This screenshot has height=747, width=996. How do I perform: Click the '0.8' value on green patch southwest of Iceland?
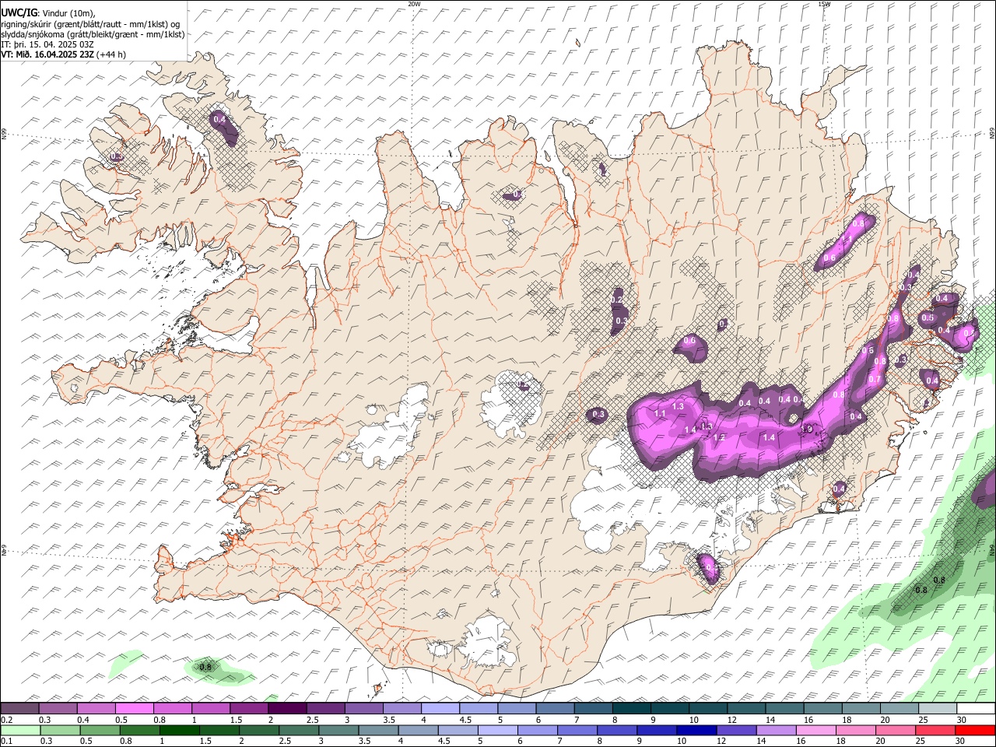[205, 667]
